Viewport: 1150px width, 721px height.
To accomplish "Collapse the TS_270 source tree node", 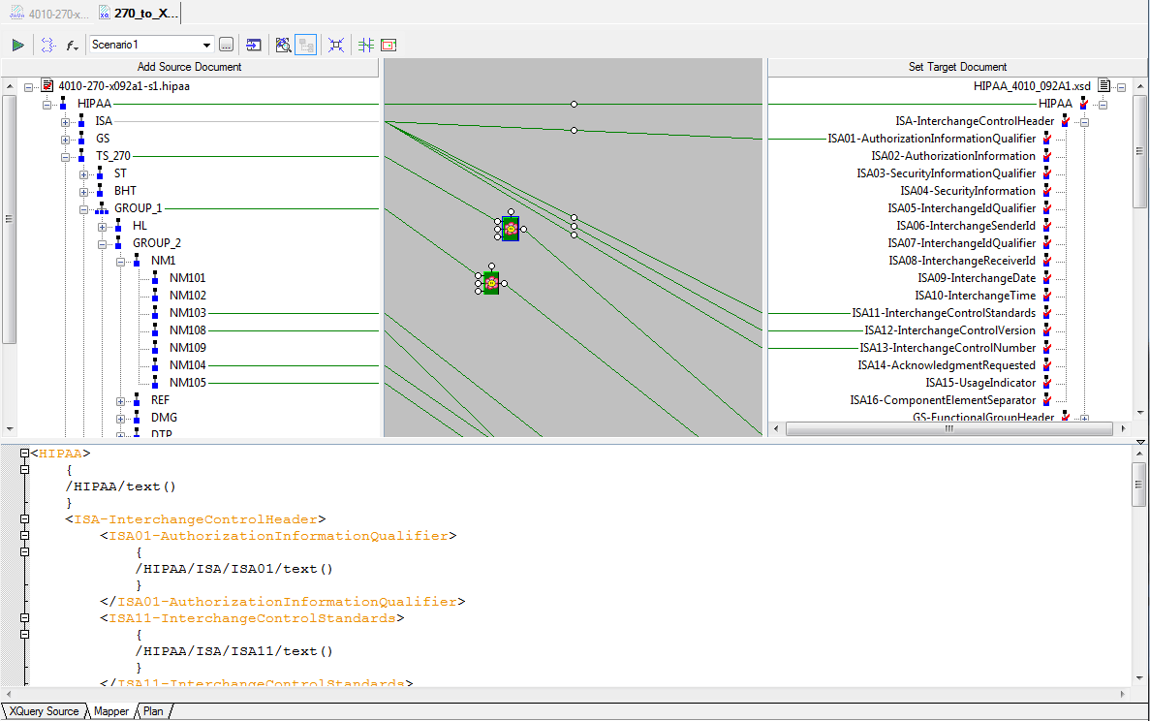I will [x=66, y=156].
